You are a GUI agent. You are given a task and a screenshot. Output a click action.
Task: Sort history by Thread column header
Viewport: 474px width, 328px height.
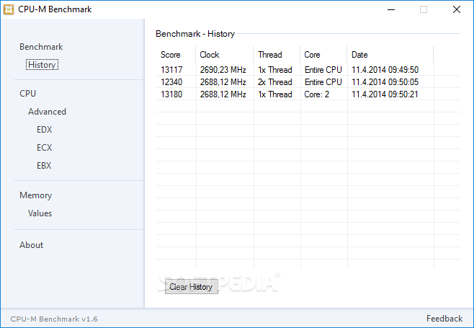277,55
